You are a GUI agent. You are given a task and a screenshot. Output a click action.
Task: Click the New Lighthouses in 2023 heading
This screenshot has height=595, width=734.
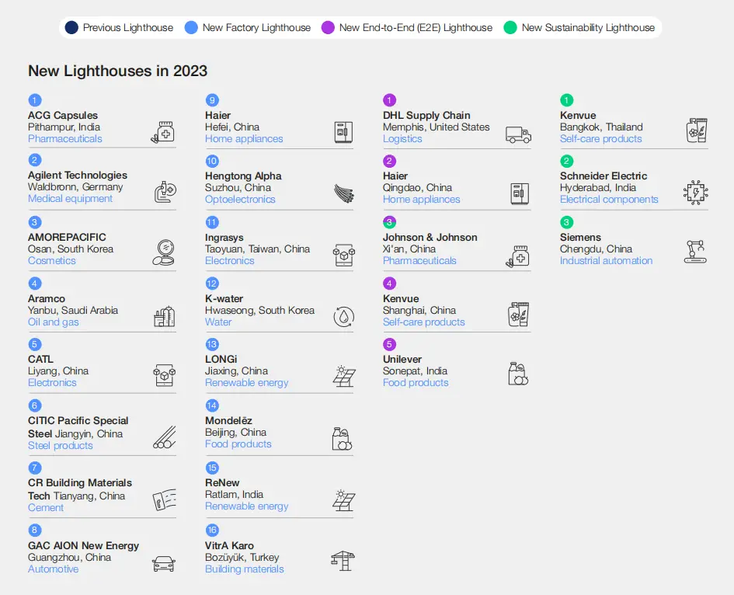coord(118,71)
